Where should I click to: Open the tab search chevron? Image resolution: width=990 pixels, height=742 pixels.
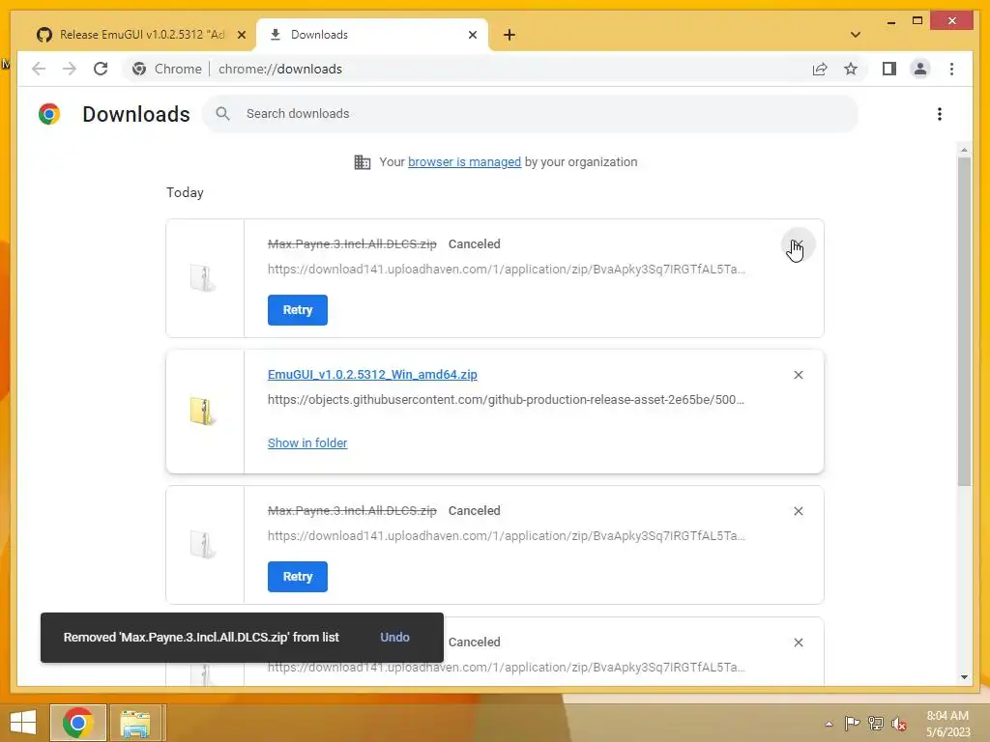tap(855, 35)
